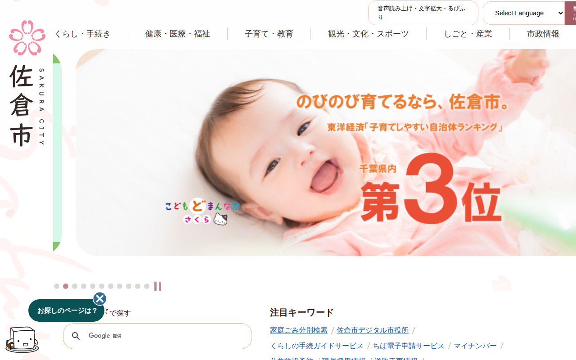The height and width of the screenshot is (360, 576).
Task: Expand the くらし・手続き menu
Action: [82, 34]
